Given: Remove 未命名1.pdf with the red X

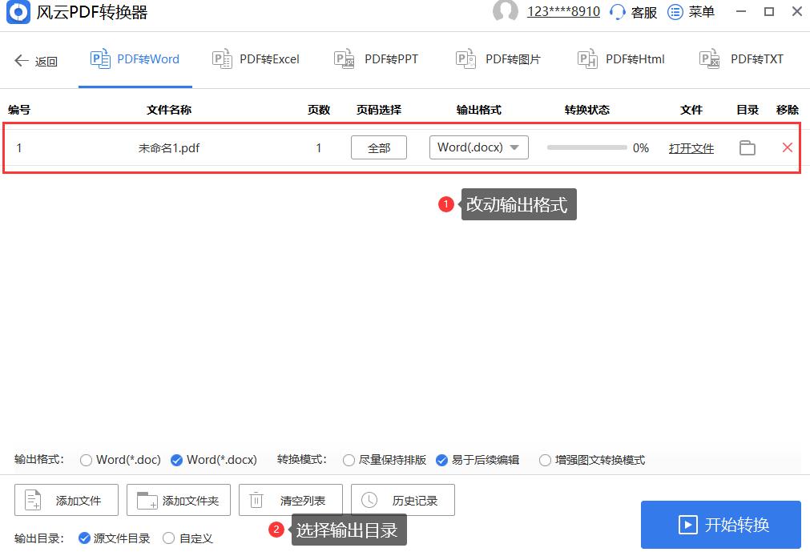Looking at the screenshot, I should [786, 147].
